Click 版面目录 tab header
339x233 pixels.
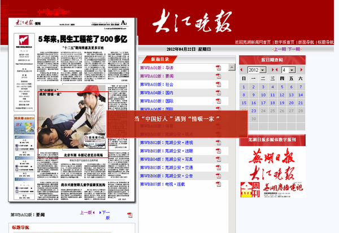point(160,59)
